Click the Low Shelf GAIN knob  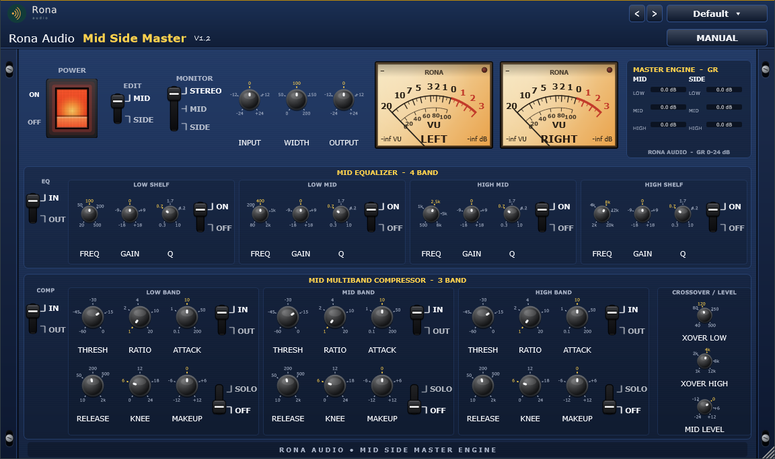tap(129, 213)
